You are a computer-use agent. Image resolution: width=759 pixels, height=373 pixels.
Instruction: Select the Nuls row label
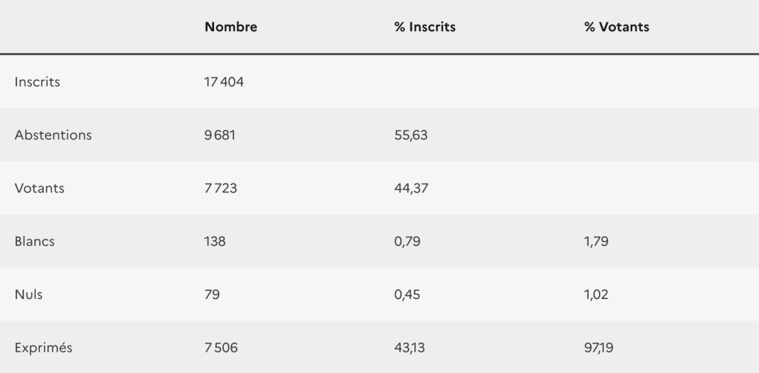[29, 295]
